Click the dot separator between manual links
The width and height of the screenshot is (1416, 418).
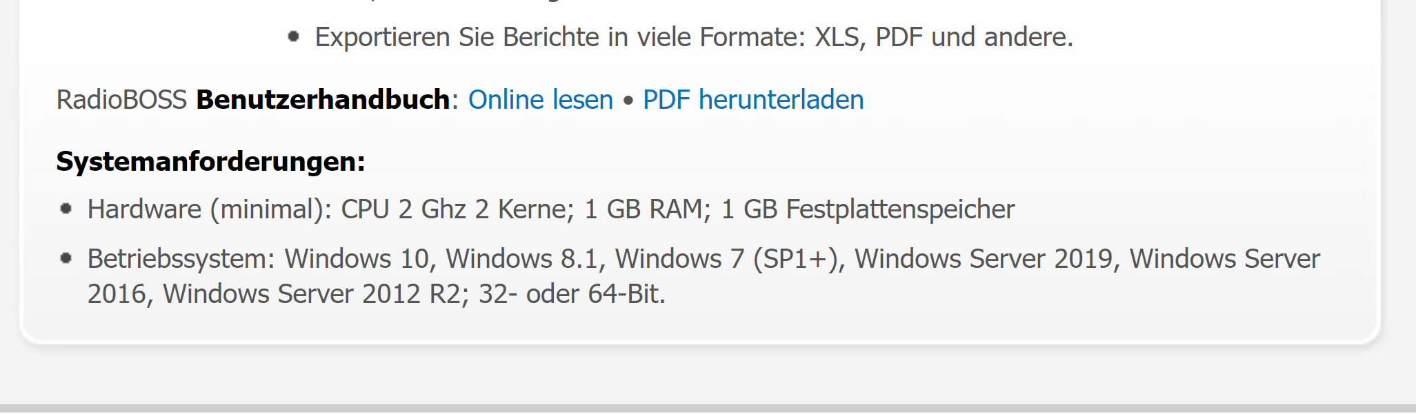[x=628, y=101]
